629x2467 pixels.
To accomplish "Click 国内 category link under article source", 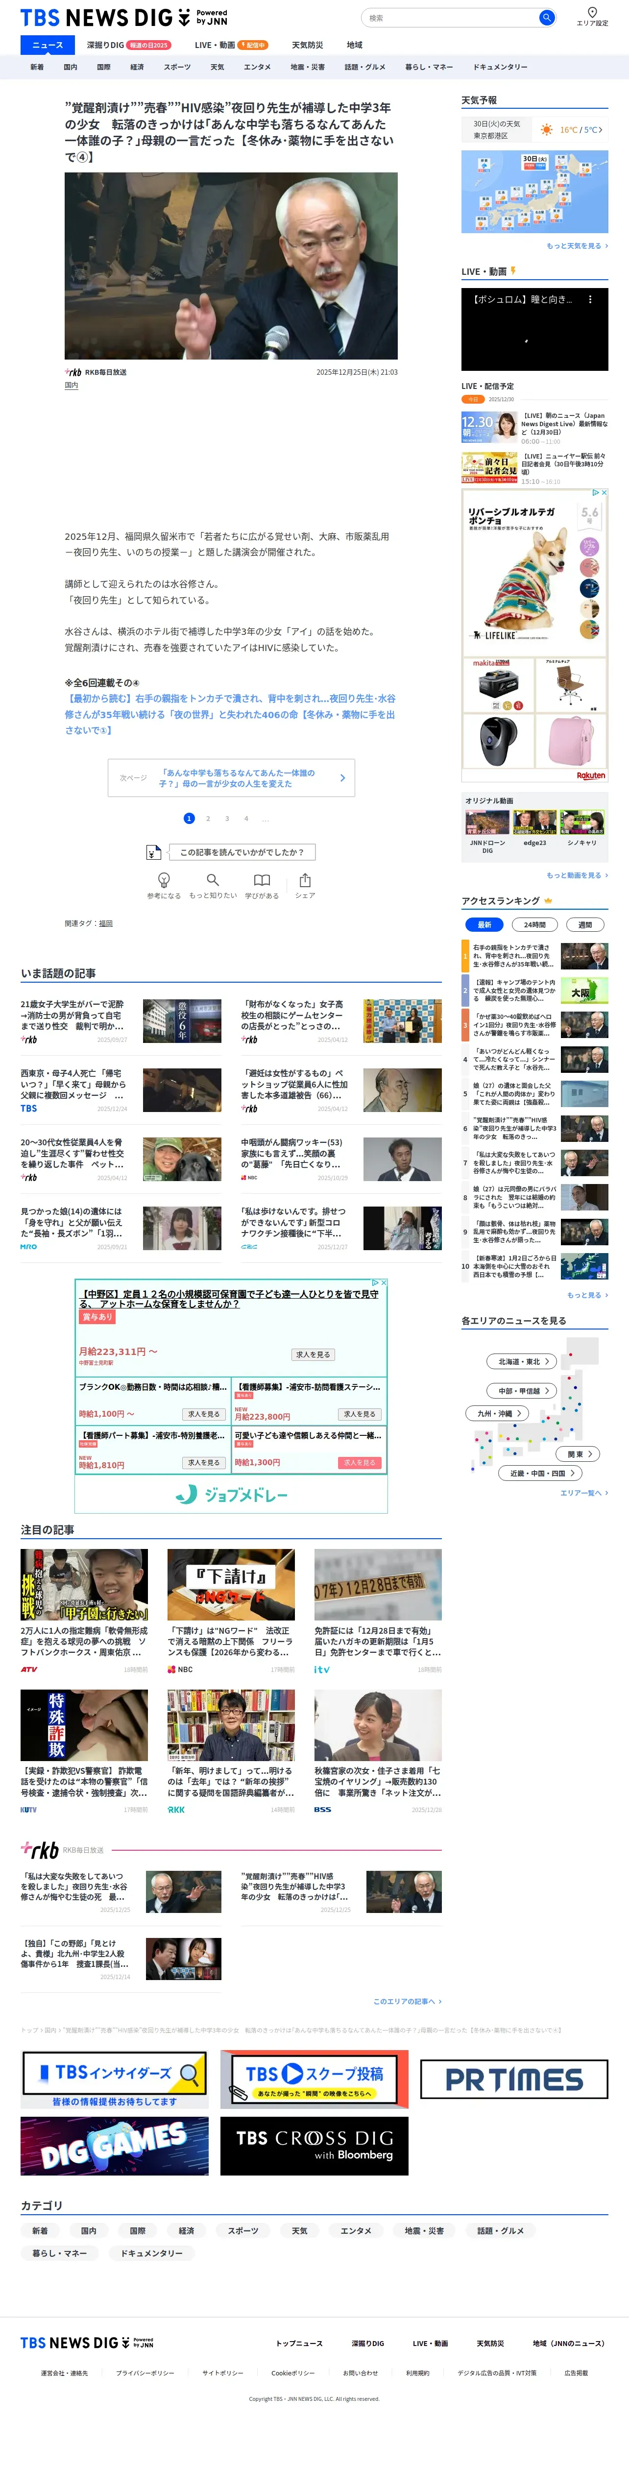I will [72, 385].
